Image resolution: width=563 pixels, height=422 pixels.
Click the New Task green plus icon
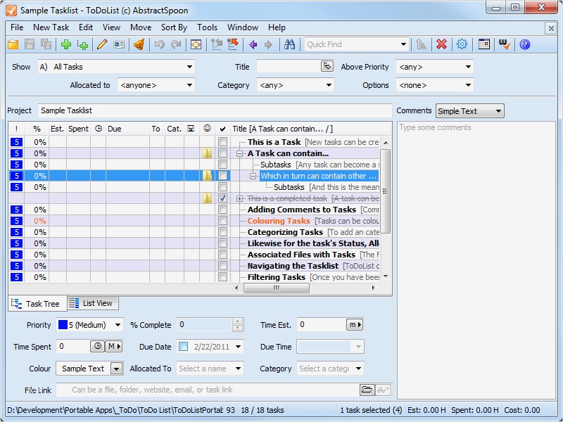66,44
